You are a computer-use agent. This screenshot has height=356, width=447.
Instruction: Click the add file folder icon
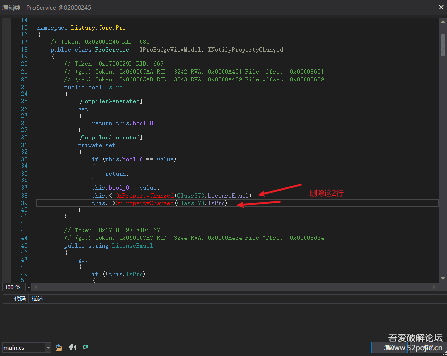point(59,347)
